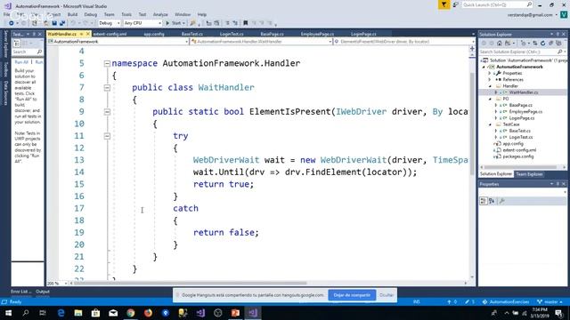The image size is (570, 320).
Task: Select BasePage.cs in Solution Explorer
Action: coord(520,105)
